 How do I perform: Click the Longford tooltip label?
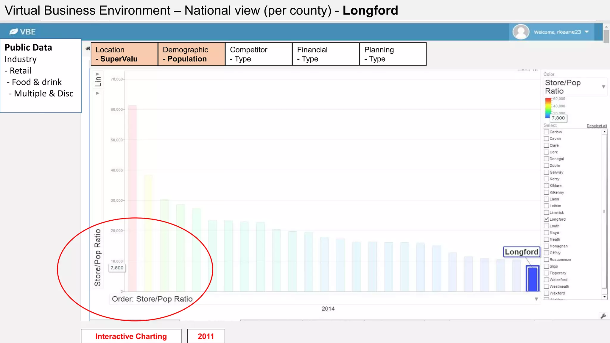(x=522, y=252)
